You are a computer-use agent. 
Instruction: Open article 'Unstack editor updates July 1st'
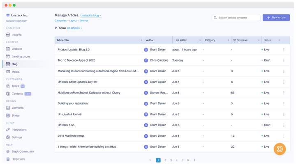pyautogui.click(x=77, y=82)
